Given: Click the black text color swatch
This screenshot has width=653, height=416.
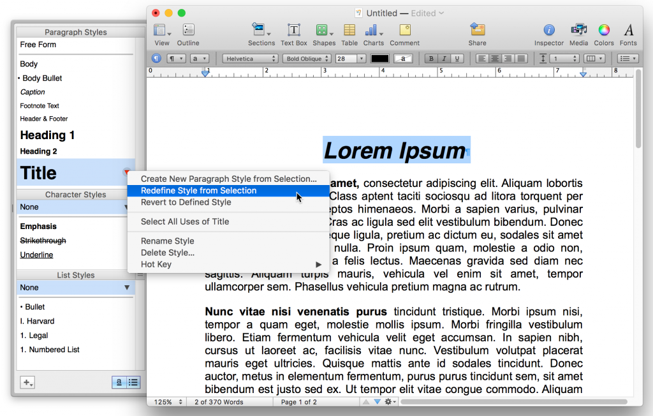Looking at the screenshot, I should pos(380,59).
